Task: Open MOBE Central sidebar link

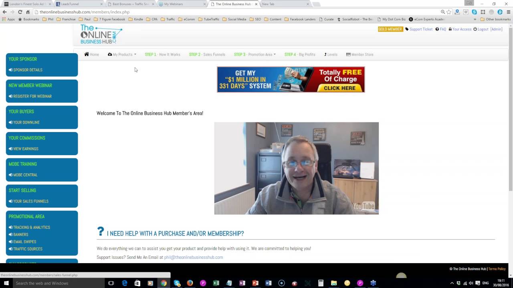Action: (23, 175)
